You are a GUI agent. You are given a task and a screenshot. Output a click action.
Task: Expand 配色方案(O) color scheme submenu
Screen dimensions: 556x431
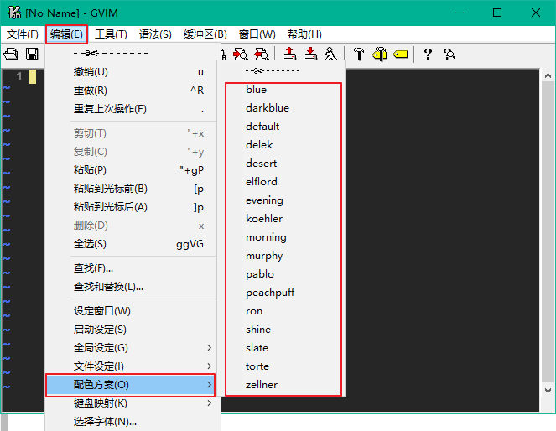(131, 385)
